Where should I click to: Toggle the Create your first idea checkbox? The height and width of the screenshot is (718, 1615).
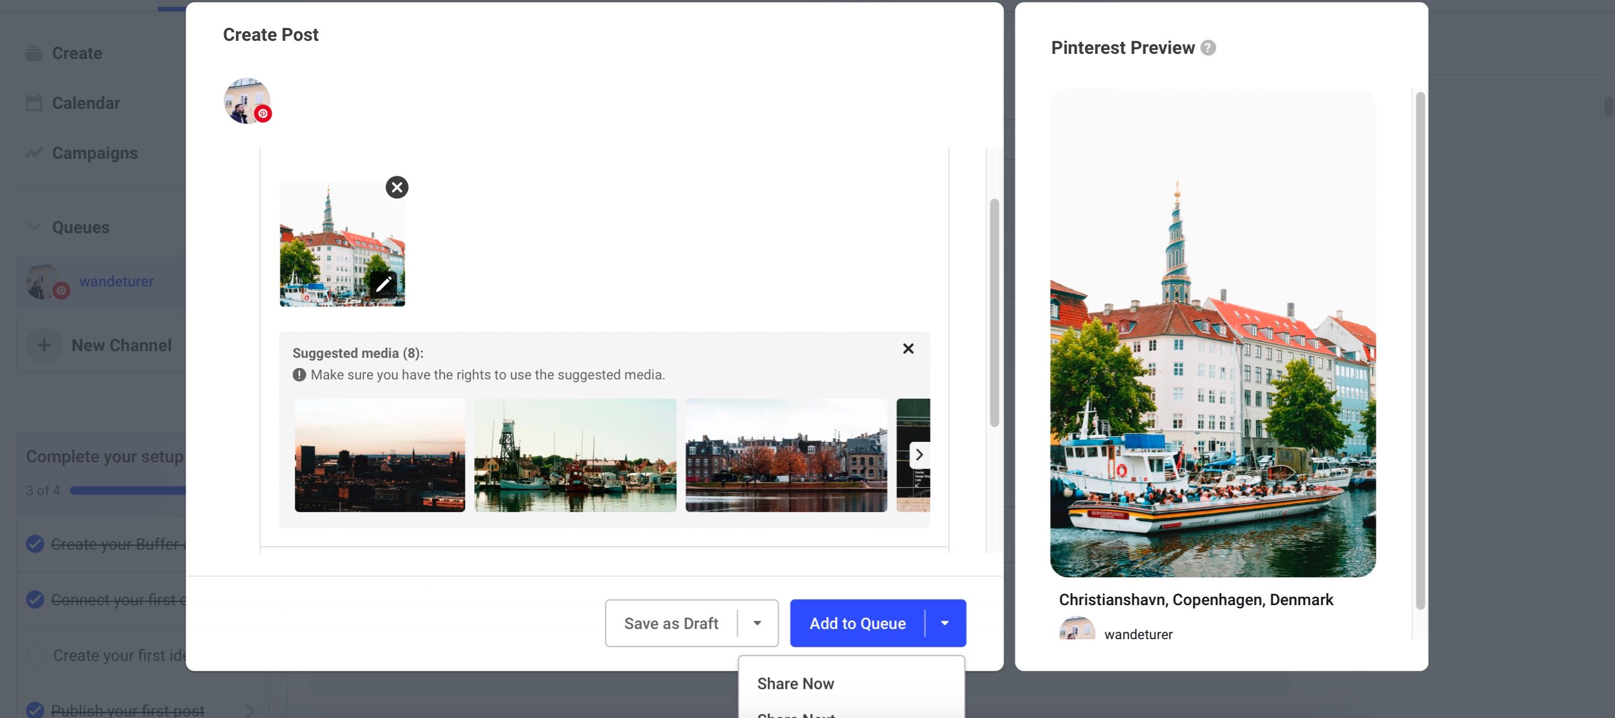click(x=36, y=656)
